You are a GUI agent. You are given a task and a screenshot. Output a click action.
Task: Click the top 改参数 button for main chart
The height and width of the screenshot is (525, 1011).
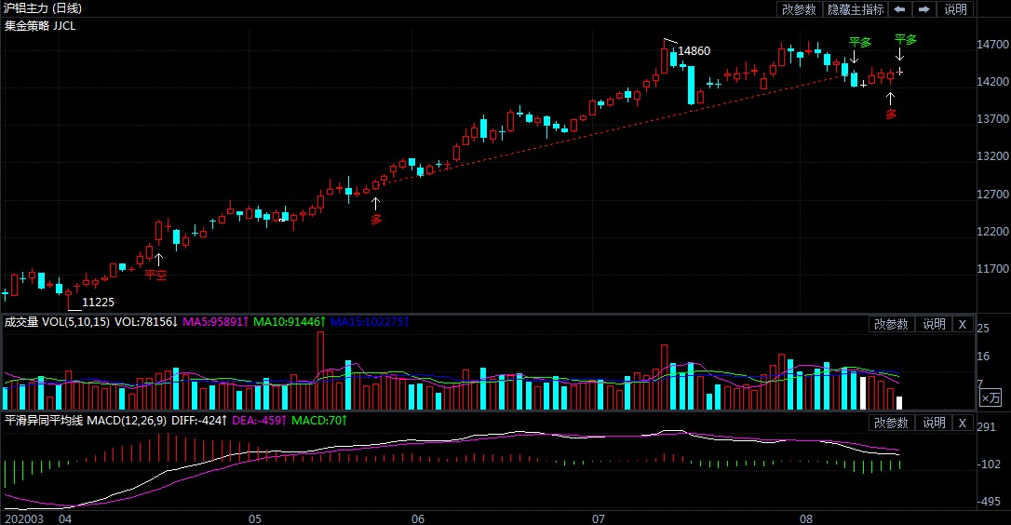coord(799,9)
